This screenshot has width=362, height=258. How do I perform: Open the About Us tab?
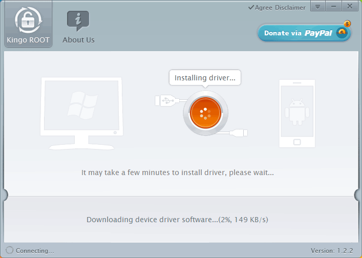click(x=78, y=27)
